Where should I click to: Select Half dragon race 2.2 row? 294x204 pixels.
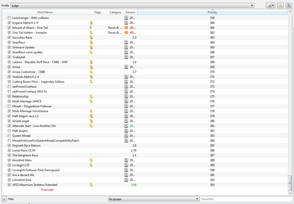(x=145, y=116)
